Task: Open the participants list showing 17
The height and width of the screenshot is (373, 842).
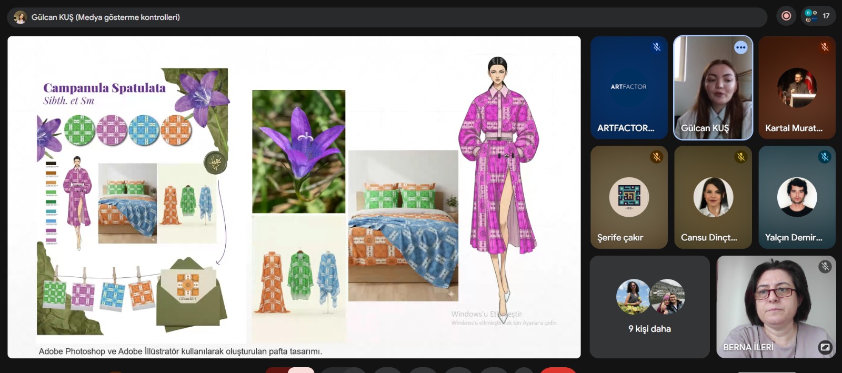Action: (818, 16)
